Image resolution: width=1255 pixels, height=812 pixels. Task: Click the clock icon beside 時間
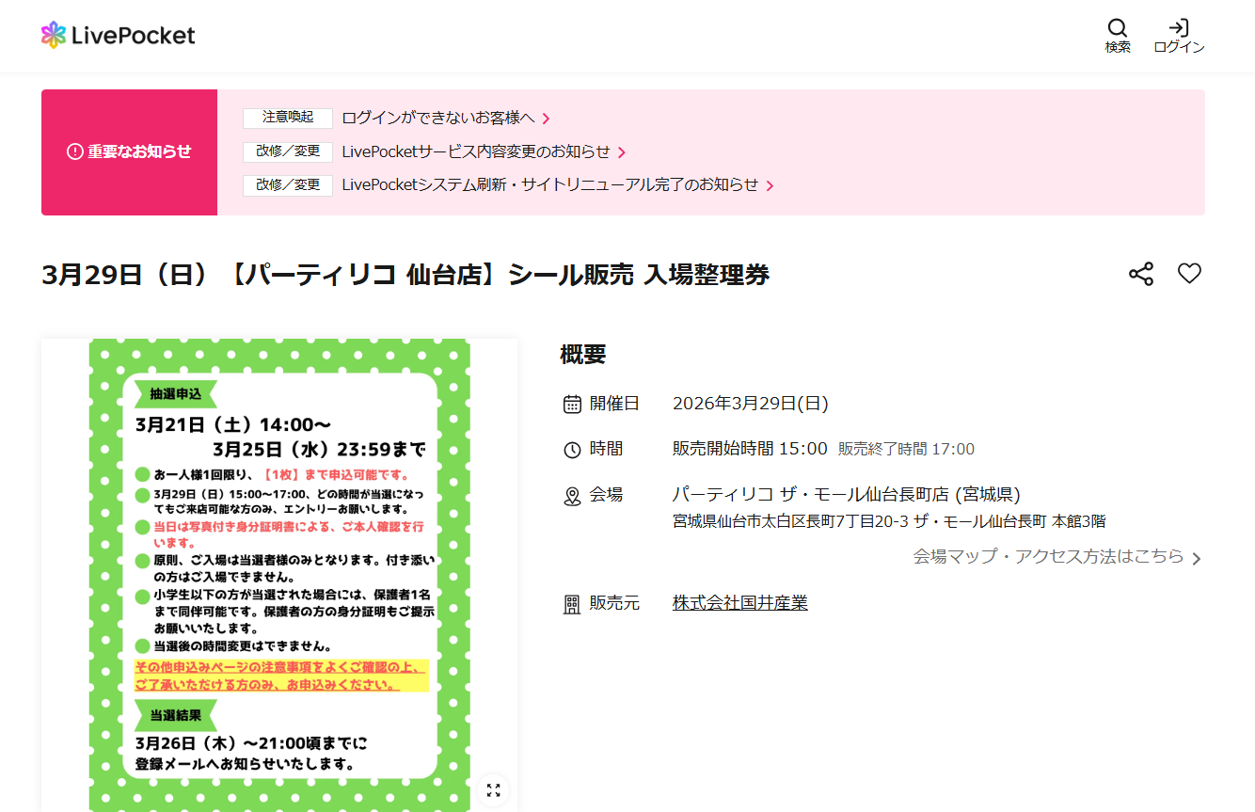(x=572, y=450)
